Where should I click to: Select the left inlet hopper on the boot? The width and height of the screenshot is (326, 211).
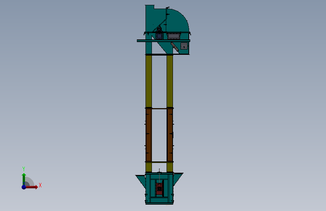coord(141,181)
